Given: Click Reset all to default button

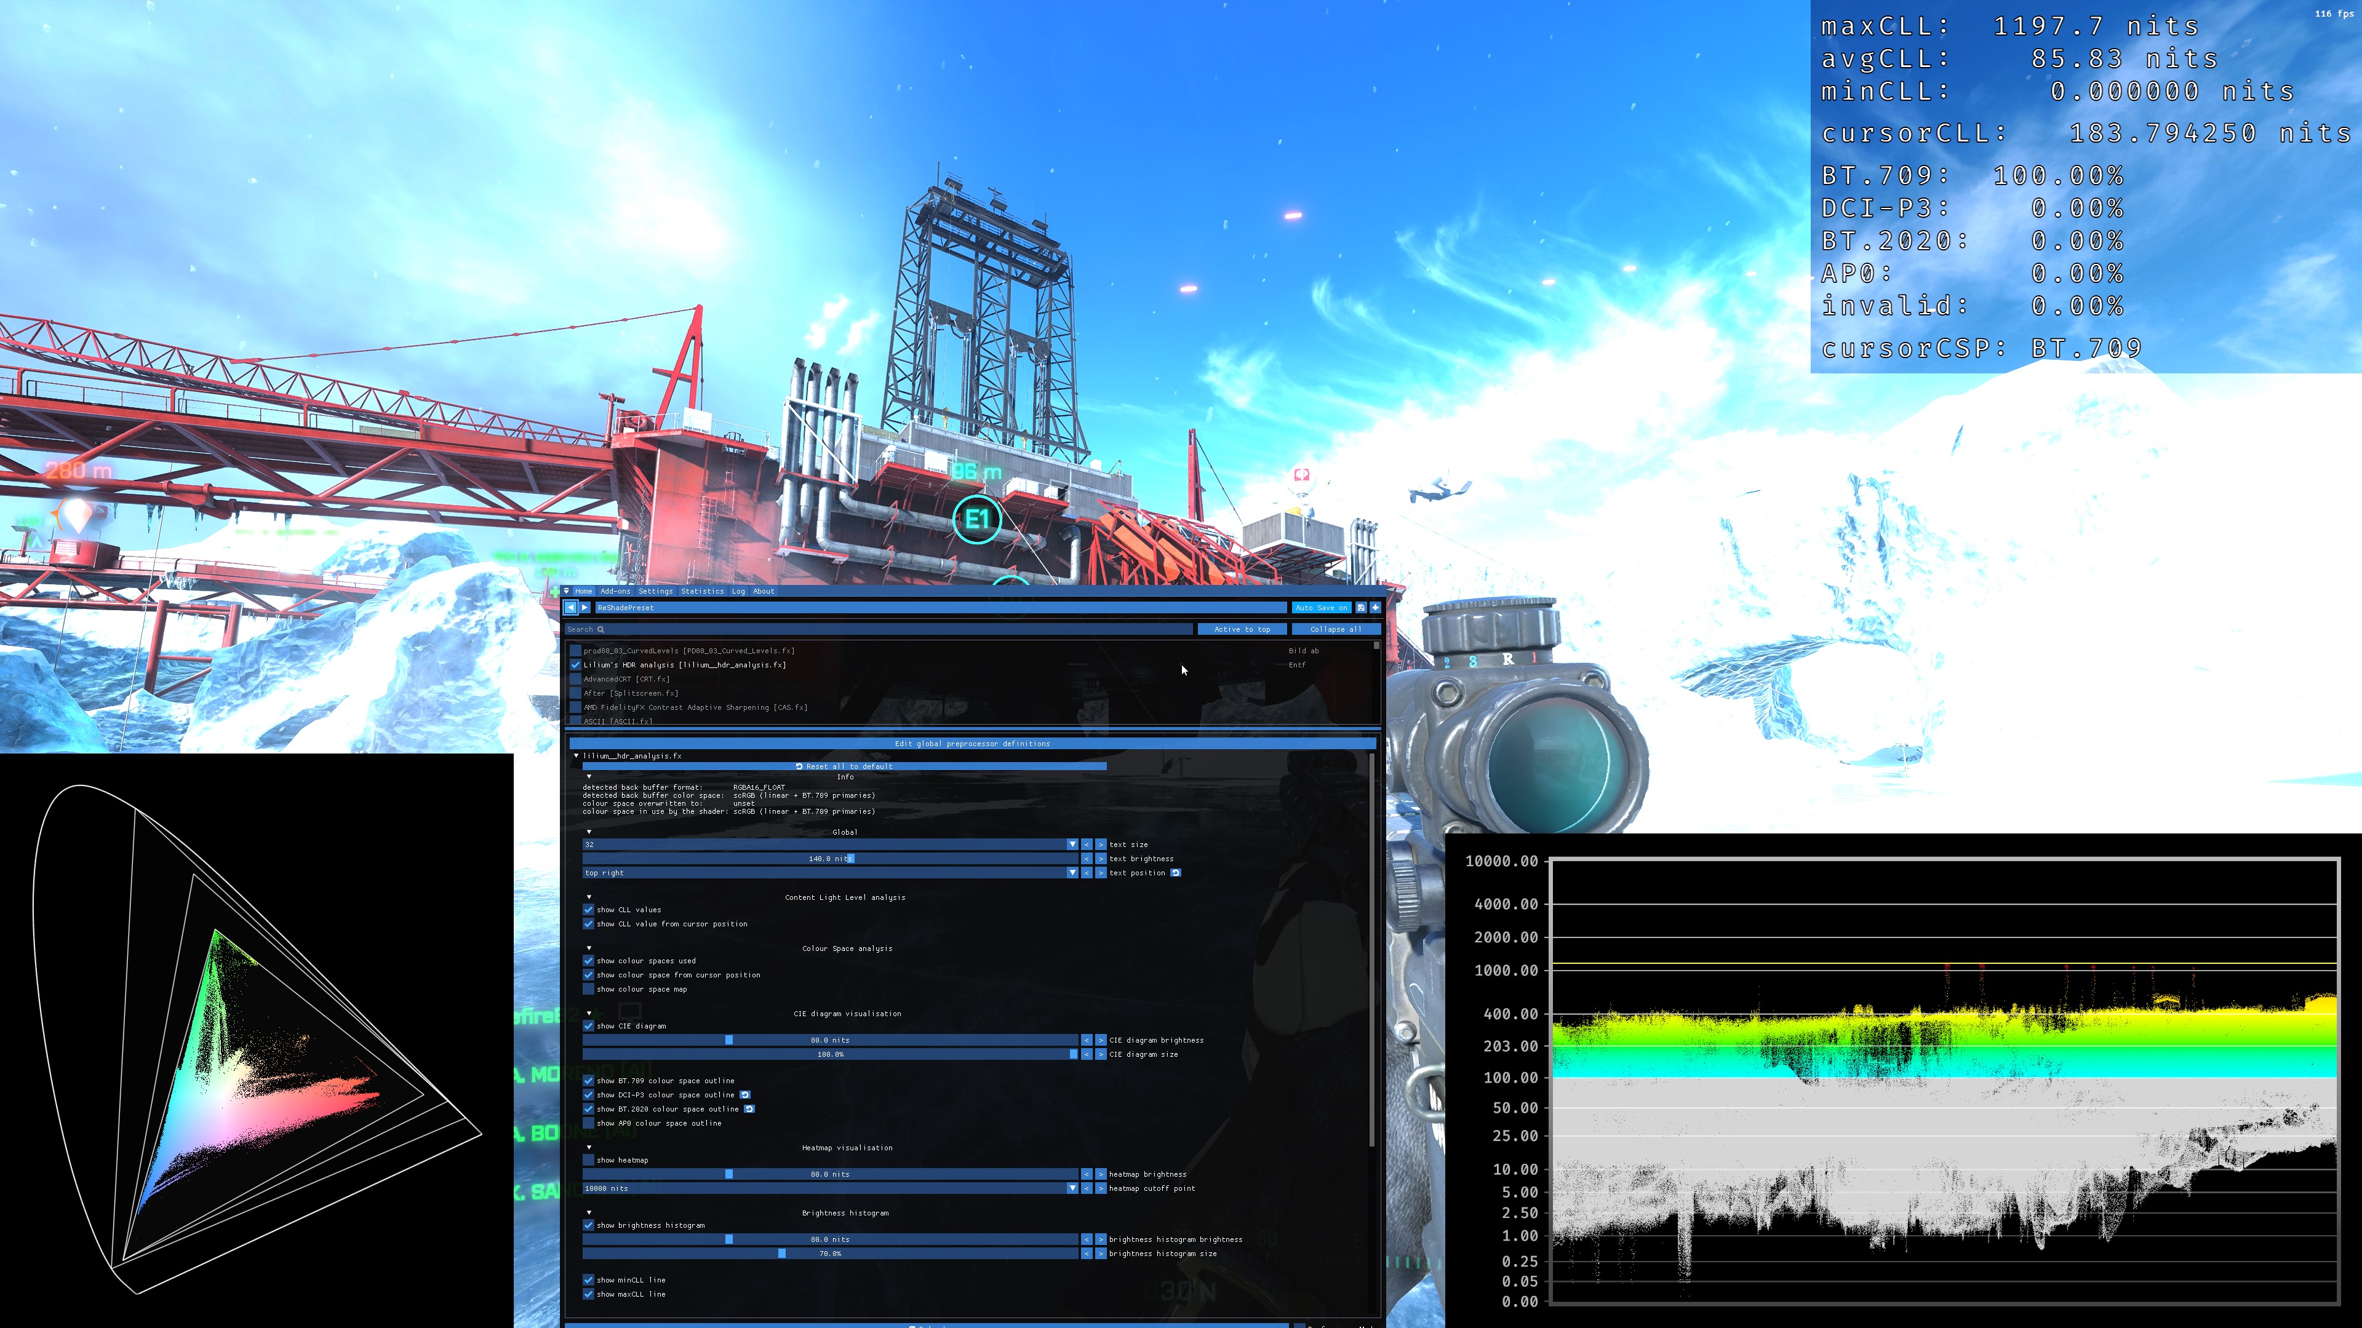Looking at the screenshot, I should pyautogui.click(x=844, y=766).
